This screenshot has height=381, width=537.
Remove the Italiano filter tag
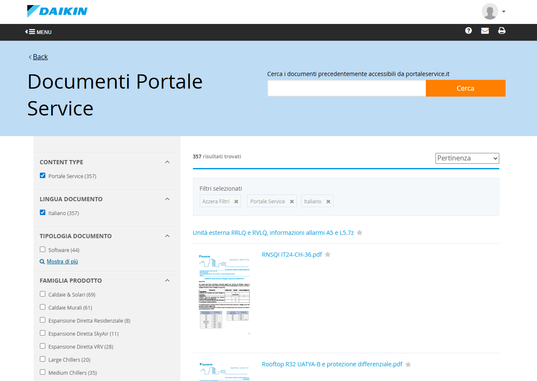[x=328, y=202]
